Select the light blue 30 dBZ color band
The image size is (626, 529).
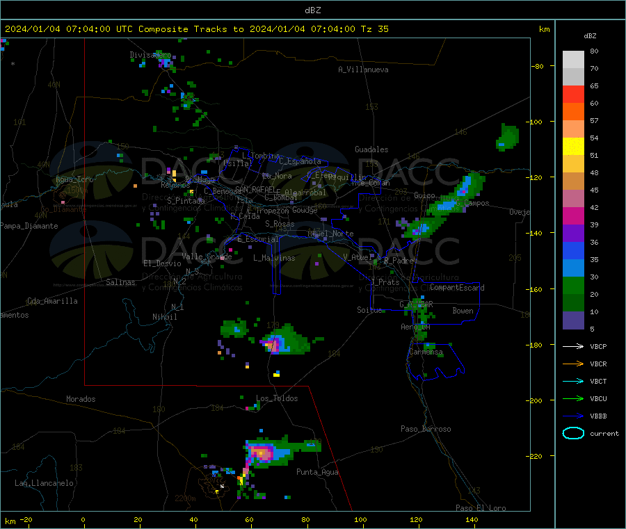573,268
